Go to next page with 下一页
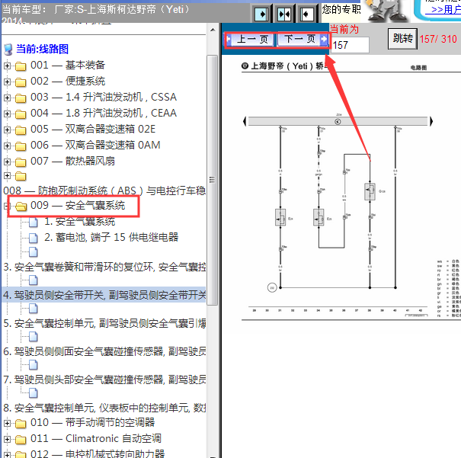 302,39
